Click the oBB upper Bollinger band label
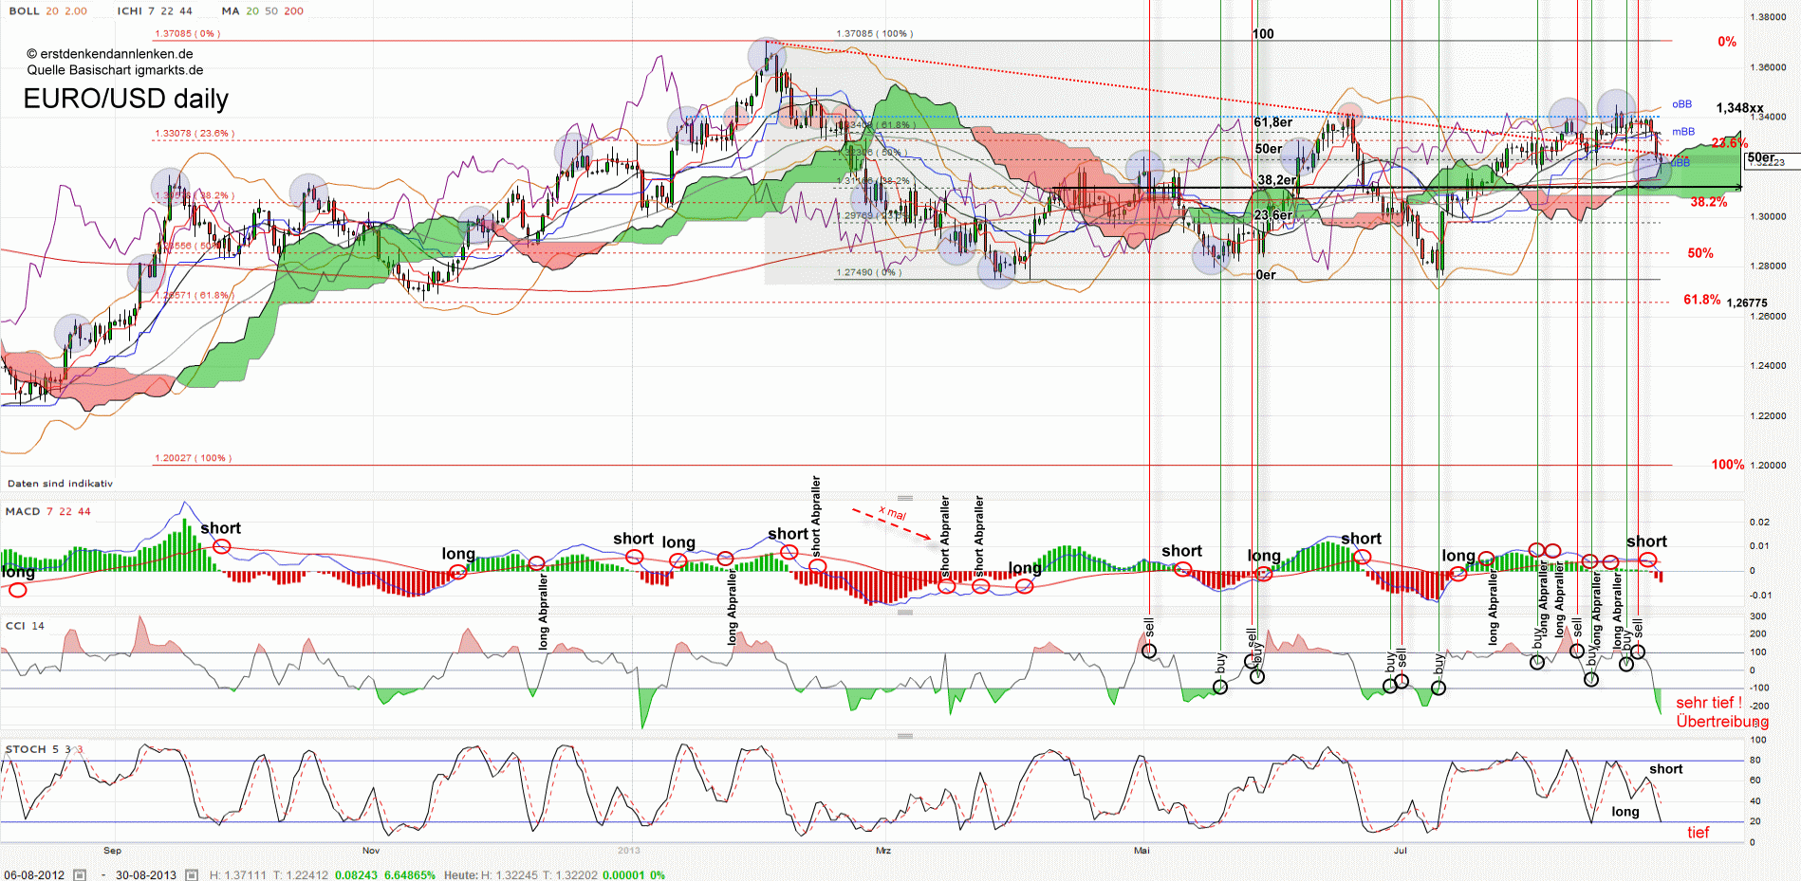This screenshot has height=881, width=1801. point(1681,104)
